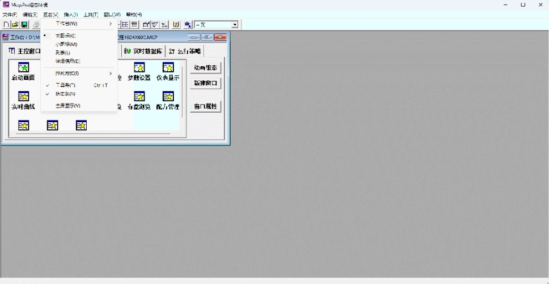Select the 参数设置 window icon
Viewport: 549px width, 284px height.
(x=139, y=67)
